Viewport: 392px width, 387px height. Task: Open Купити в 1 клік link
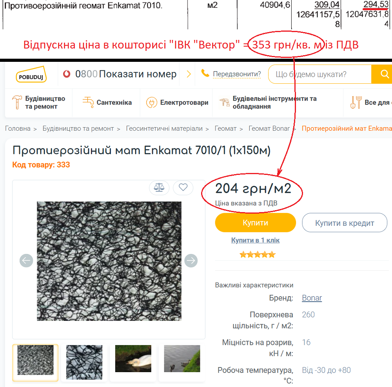coord(255,240)
